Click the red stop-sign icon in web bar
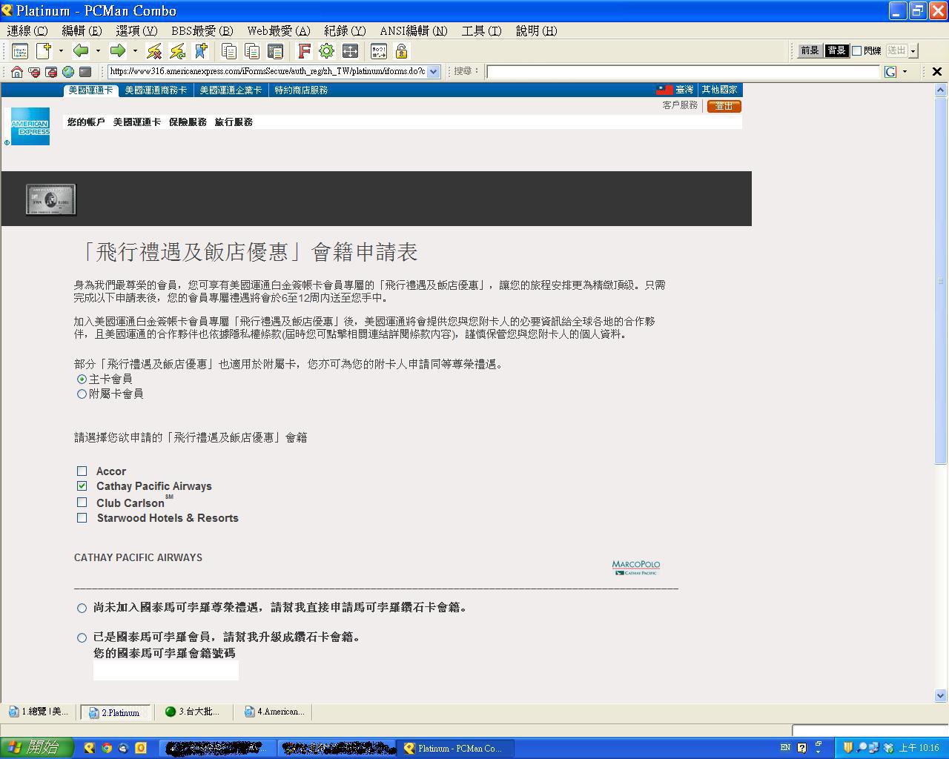 34,72
